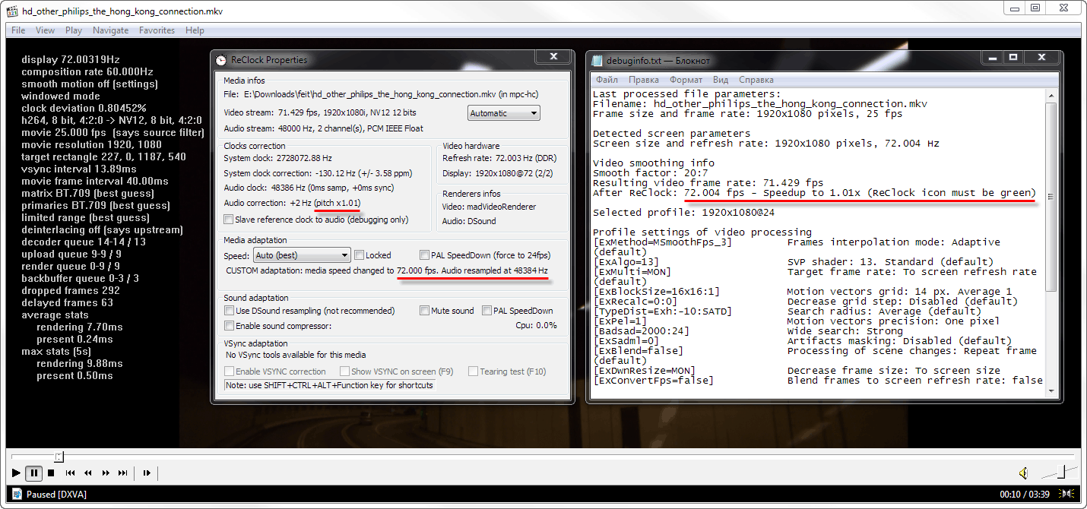Image resolution: width=1087 pixels, height=509 pixels.
Task: Click the Notepad vertical scrollbar thumb
Action: coord(1051,195)
